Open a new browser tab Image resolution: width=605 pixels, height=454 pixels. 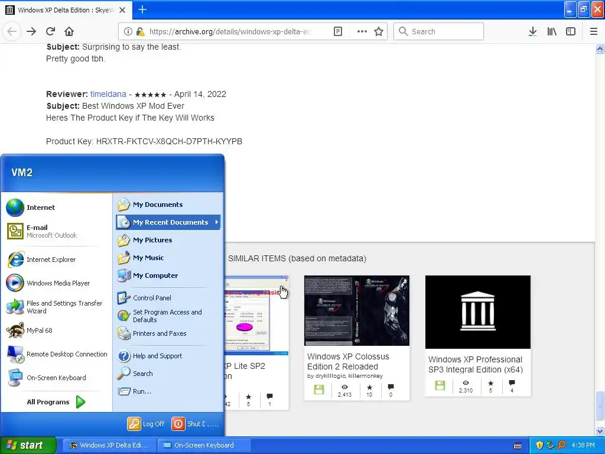[142, 9]
